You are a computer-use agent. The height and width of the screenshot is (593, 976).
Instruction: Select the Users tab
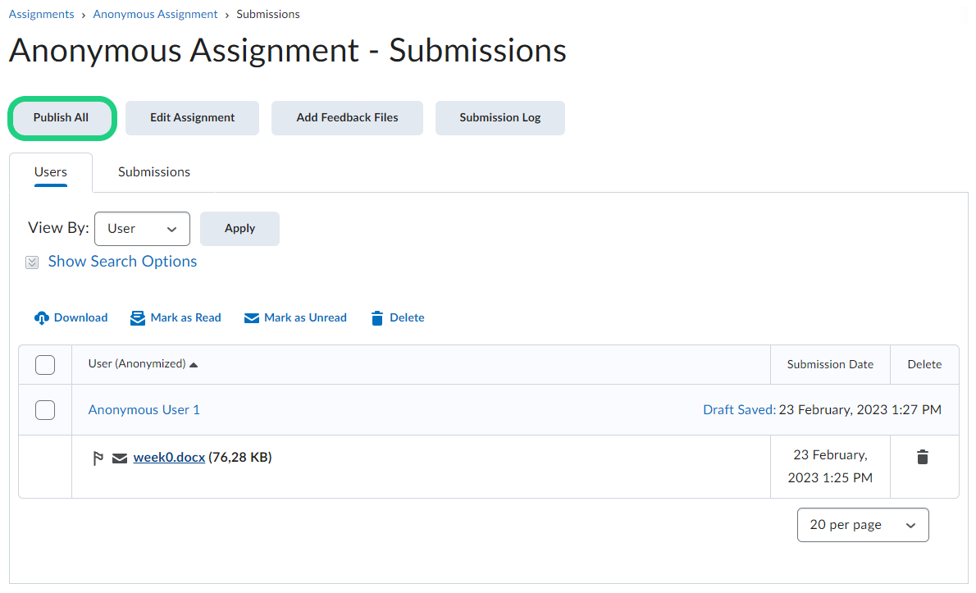point(51,172)
